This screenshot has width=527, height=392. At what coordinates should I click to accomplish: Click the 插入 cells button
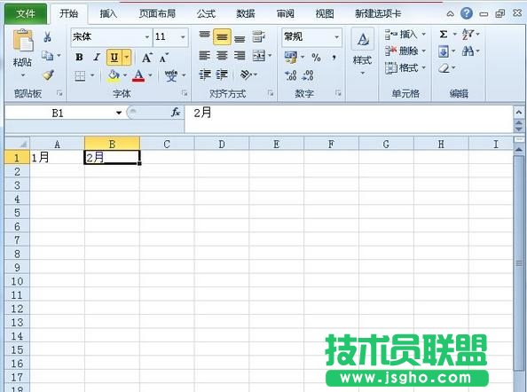405,35
